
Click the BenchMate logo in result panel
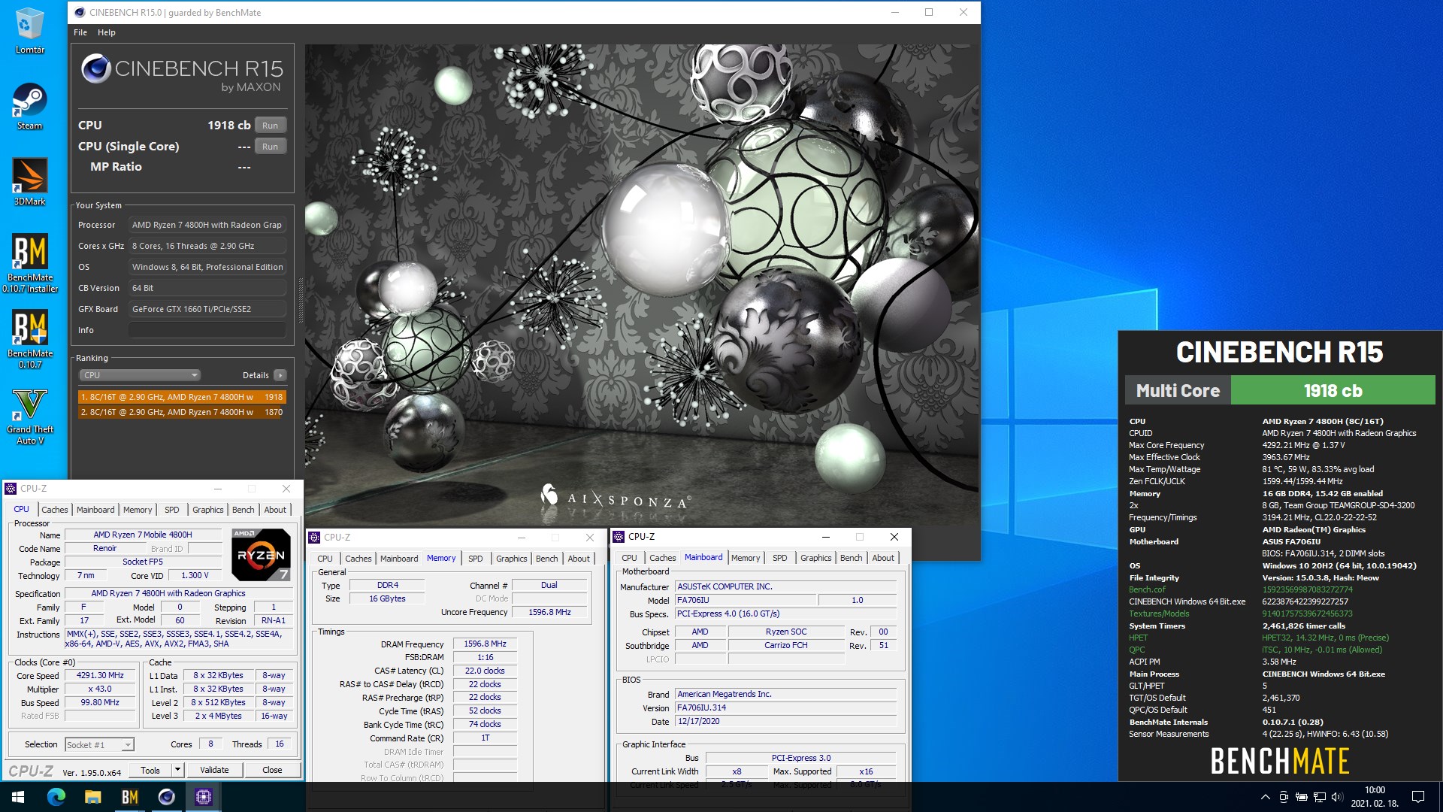[1280, 762]
